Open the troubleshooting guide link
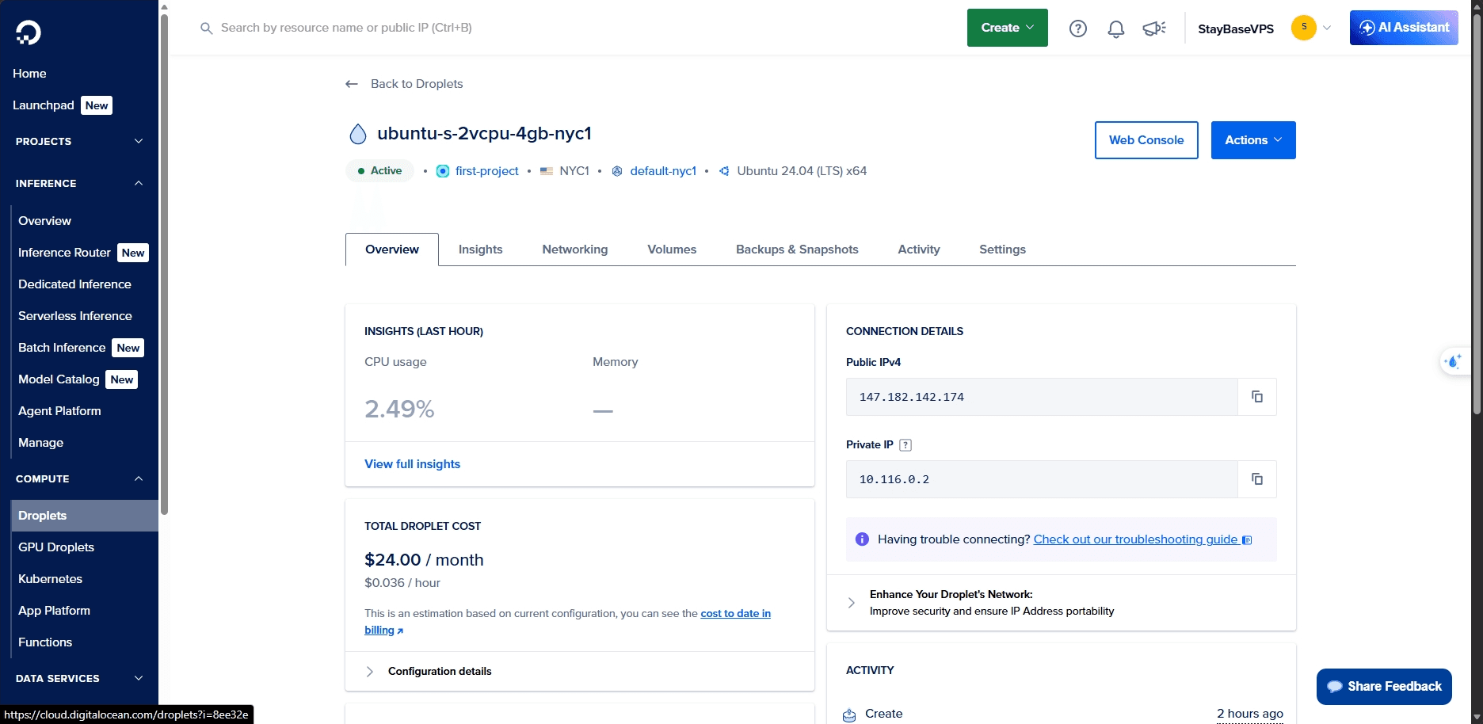Viewport: 1483px width, 724px height. tap(1142, 539)
